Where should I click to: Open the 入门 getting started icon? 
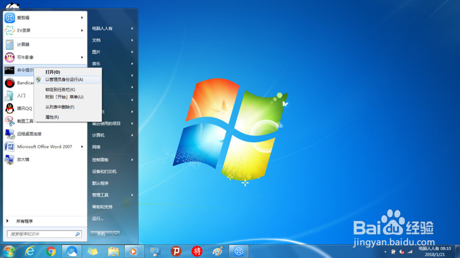[10, 96]
